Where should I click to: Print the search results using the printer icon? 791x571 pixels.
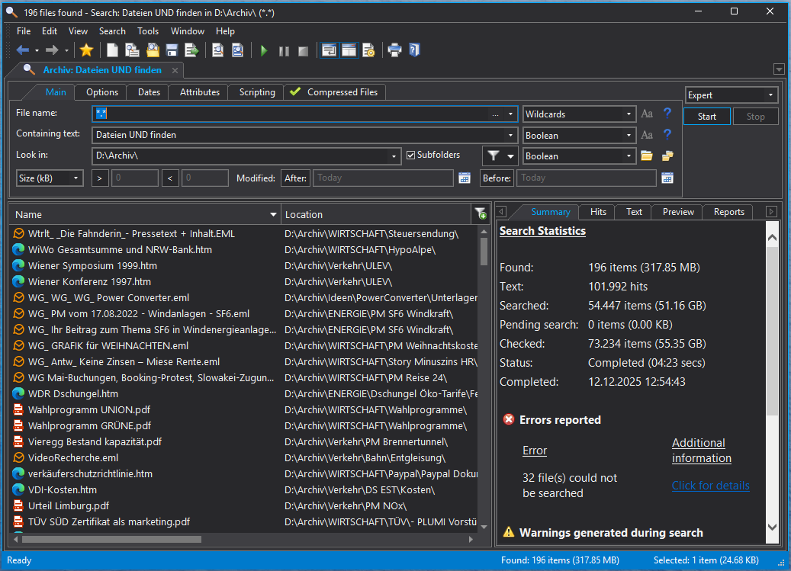(394, 50)
